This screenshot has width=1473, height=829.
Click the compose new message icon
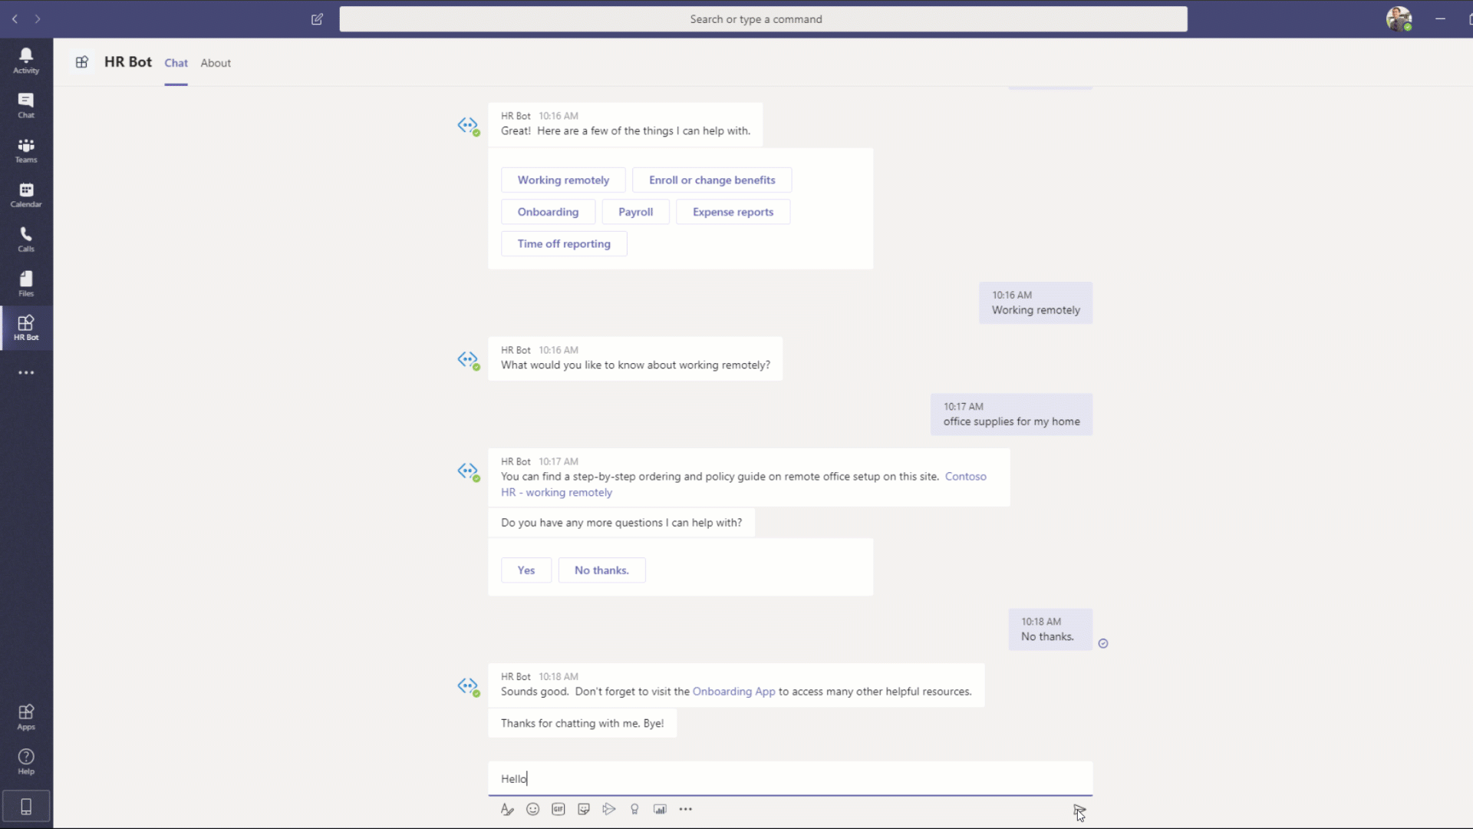pyautogui.click(x=318, y=18)
